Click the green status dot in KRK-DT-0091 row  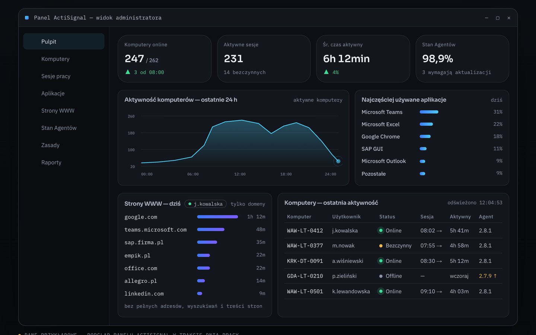point(381,261)
